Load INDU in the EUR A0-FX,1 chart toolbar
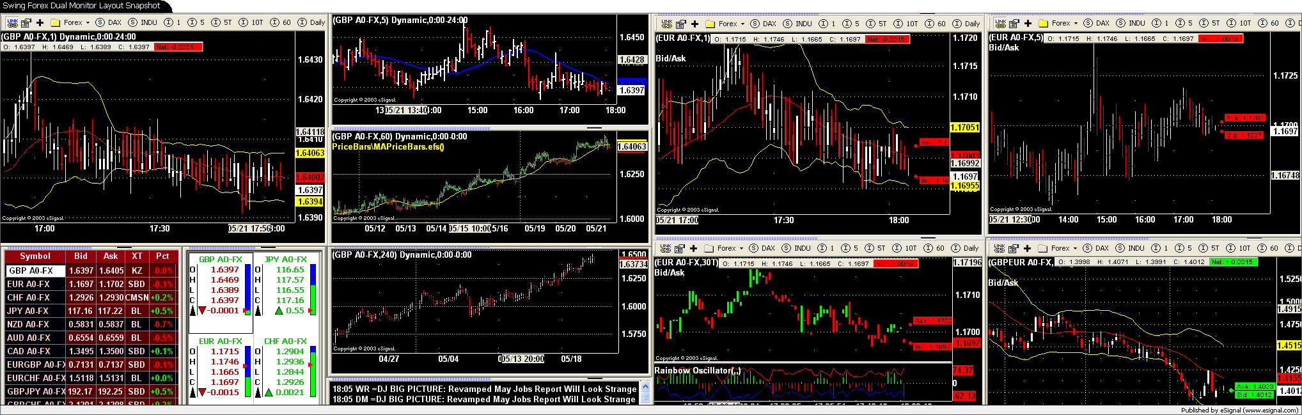Viewport: 1302px width, 415px height. point(797,24)
